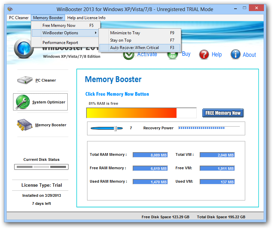Select Performance Report menu entry
This screenshot has height=229, width=273.
pyautogui.click(x=65, y=43)
